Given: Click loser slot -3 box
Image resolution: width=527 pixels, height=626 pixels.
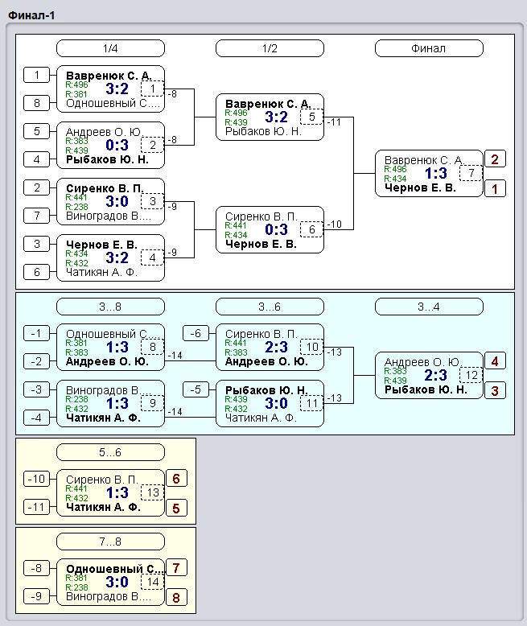Looking at the screenshot, I should click(x=37, y=389).
